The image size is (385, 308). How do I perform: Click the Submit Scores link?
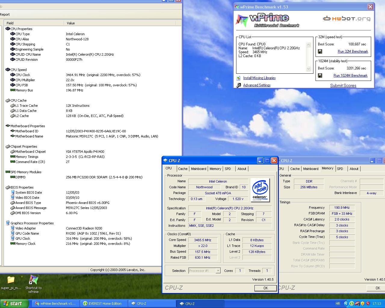click(x=343, y=85)
